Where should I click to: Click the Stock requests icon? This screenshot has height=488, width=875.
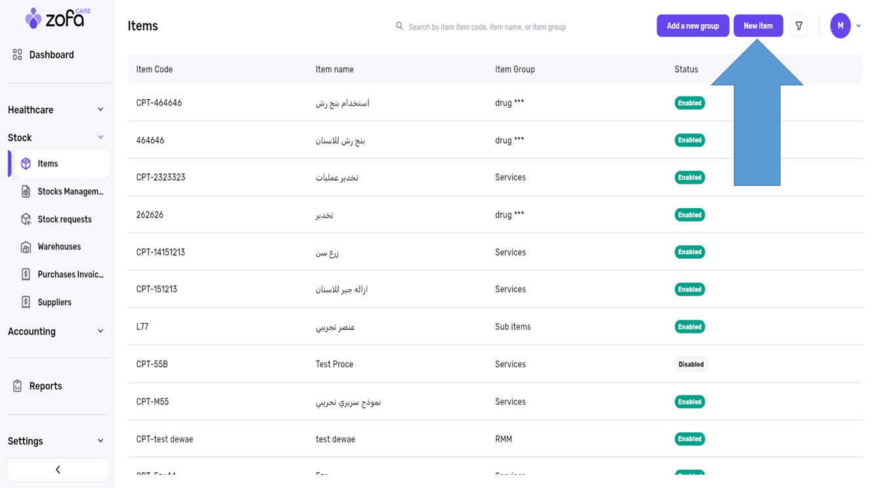26,219
